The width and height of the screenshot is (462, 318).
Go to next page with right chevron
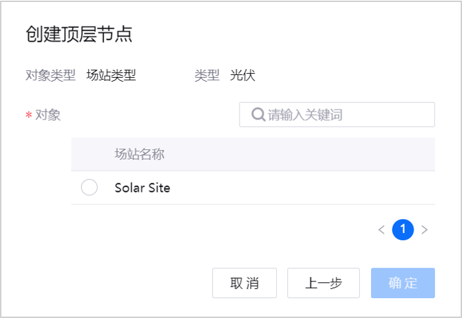[425, 230]
